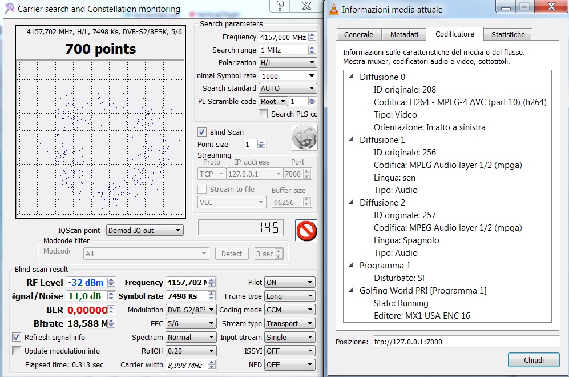The image size is (569, 377).
Task: Collapse the Diffusione 1 tree node
Action: pyautogui.click(x=351, y=139)
